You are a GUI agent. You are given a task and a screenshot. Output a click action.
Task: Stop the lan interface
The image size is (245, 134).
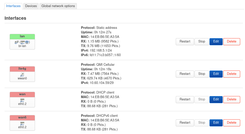(x=202, y=42)
